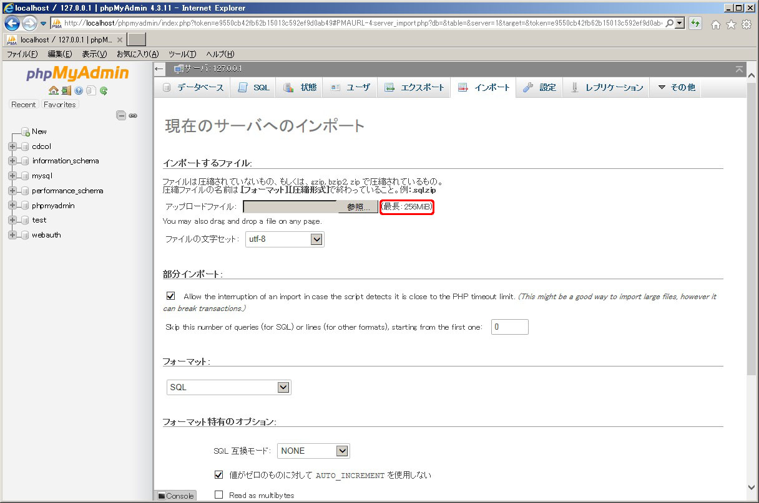Viewport: 759px width, 503px height.
Task: Click the browser back arrow button
Action: click(12, 24)
